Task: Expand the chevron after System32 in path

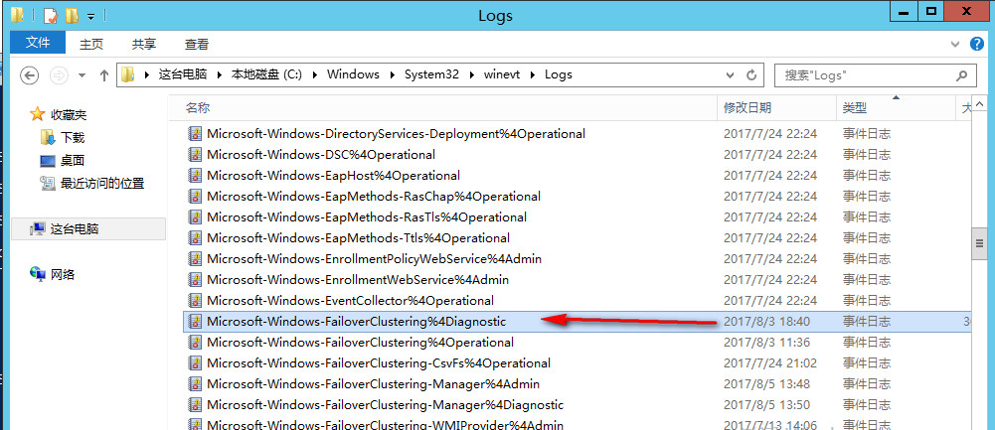Action: click(471, 74)
